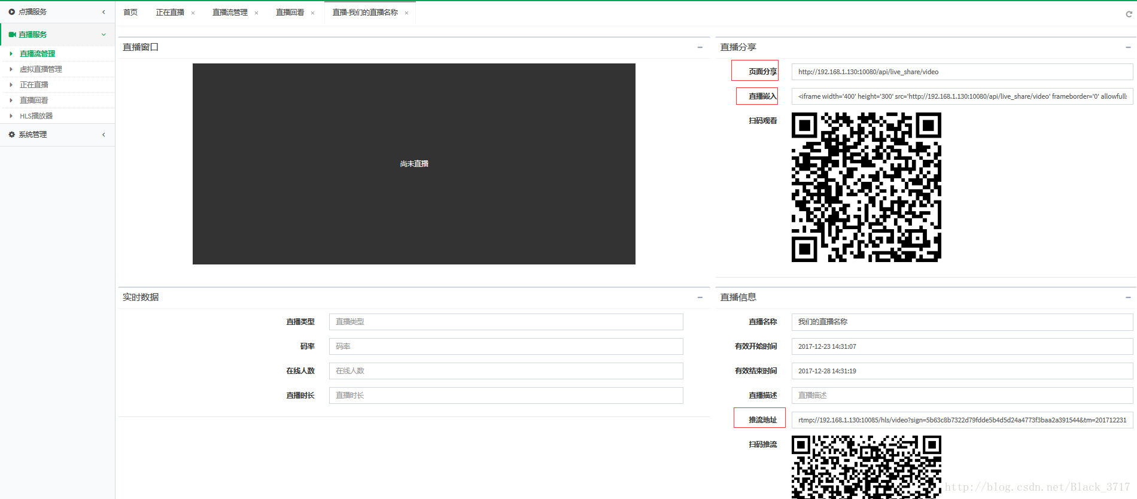The height and width of the screenshot is (499, 1137).
Task: Click the 系统管理 gear icon
Action: 11,135
